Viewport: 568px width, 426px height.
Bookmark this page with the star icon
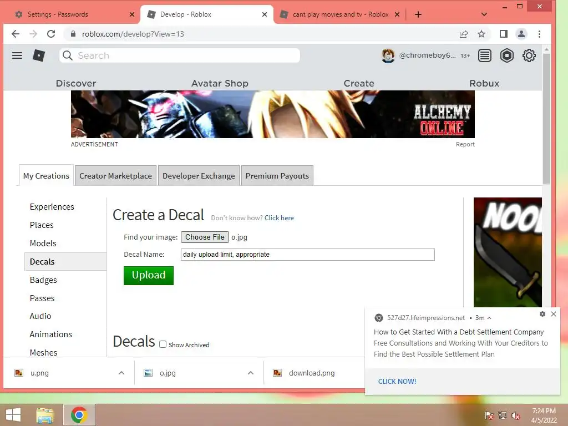[x=481, y=34]
